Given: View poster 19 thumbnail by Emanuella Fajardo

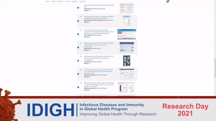Looking at the screenshot, I should [x=127, y=21].
